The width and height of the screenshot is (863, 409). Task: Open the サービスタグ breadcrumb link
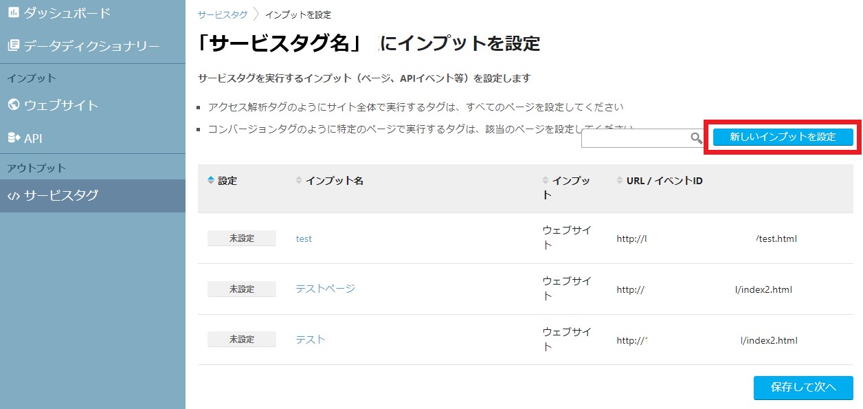tap(223, 14)
